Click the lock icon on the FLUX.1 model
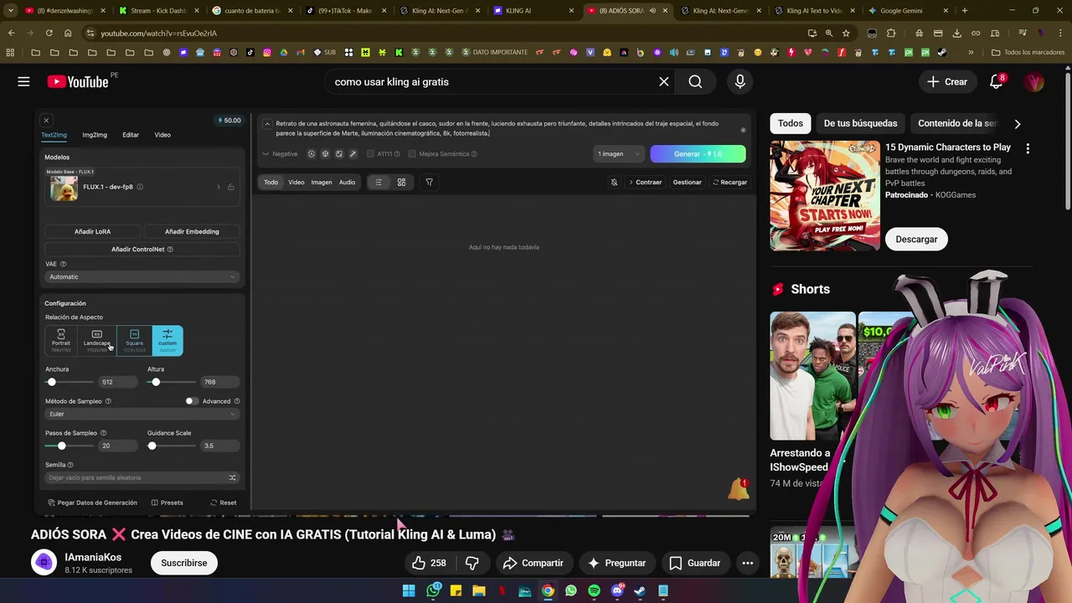 (231, 187)
